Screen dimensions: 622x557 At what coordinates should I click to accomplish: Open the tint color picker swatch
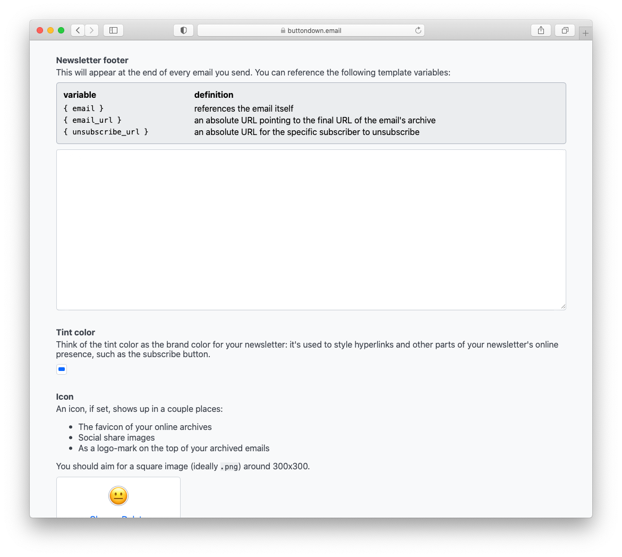[x=62, y=369]
